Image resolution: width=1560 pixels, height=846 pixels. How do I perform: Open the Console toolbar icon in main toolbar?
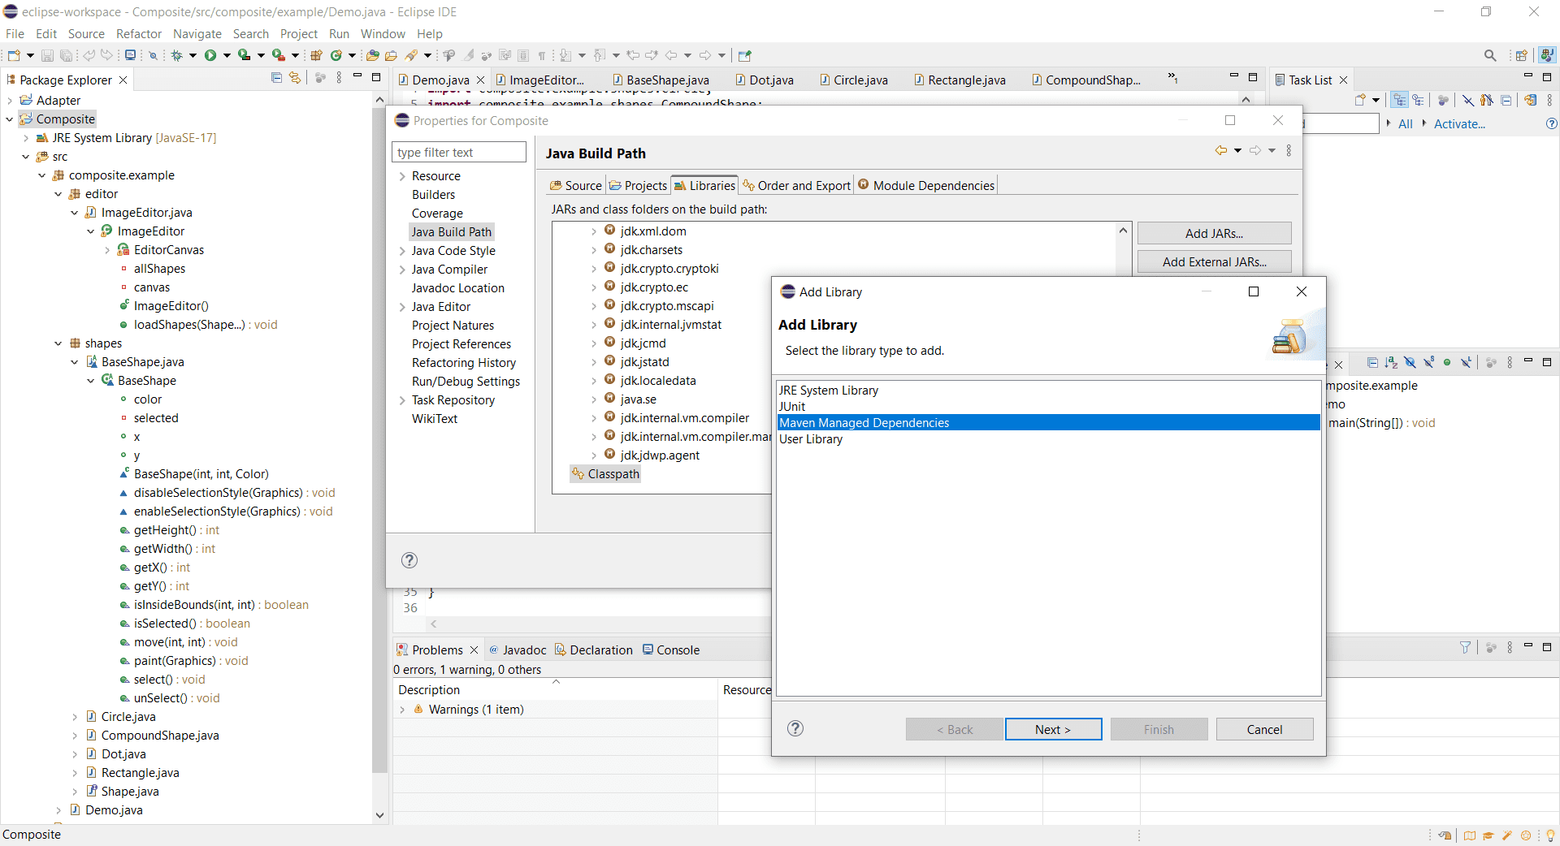pos(130,55)
